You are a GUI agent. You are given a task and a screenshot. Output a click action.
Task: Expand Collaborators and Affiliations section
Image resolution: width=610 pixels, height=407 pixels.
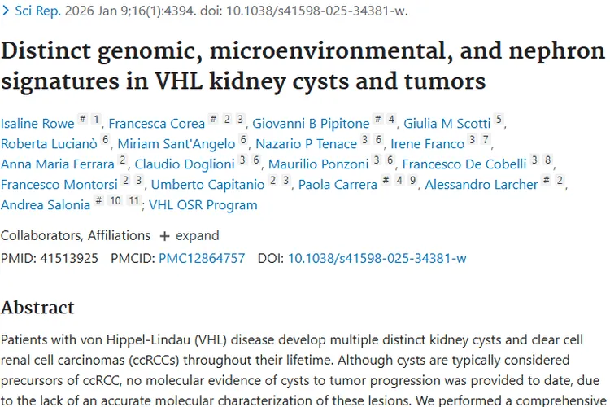(x=189, y=235)
